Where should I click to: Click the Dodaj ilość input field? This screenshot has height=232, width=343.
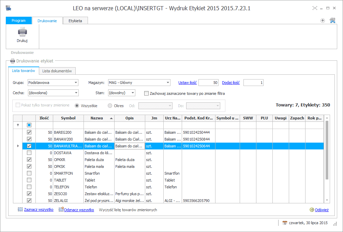[253, 83]
